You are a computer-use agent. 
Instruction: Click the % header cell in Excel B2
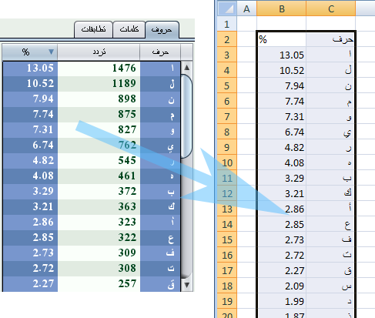282,39
